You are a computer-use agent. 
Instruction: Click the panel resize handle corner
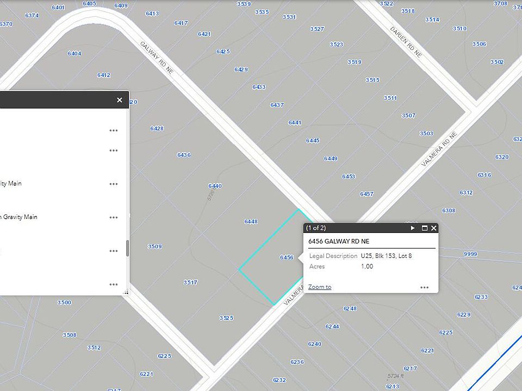tap(126, 293)
